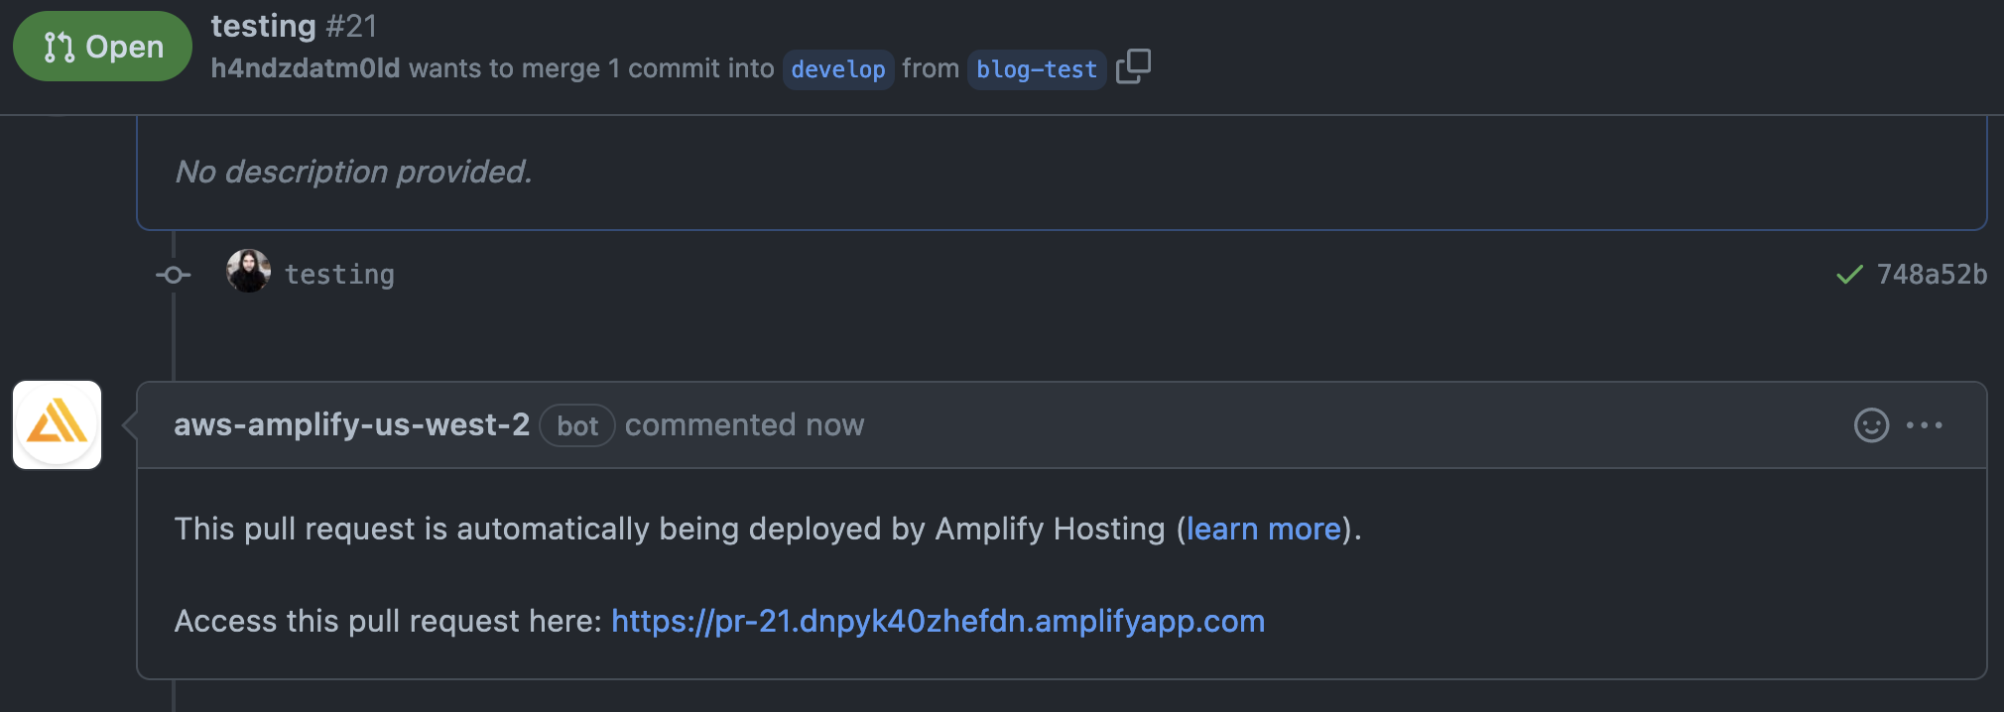The height and width of the screenshot is (712, 2004).
Task: Go to the develop base branch
Action: (x=837, y=69)
